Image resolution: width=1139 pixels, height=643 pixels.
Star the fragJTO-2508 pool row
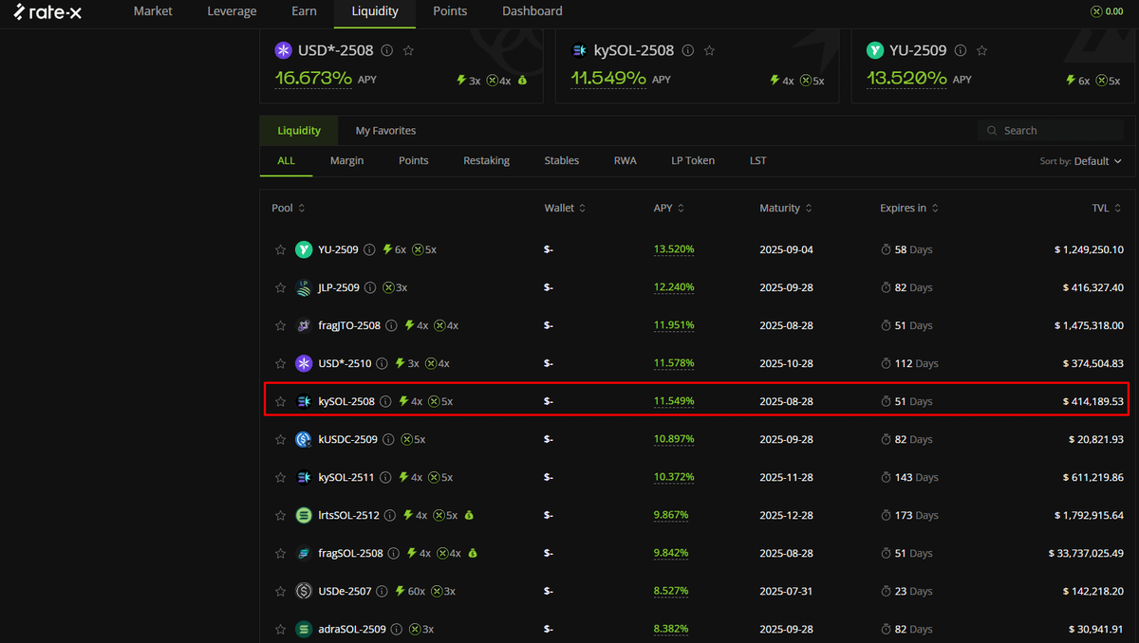tap(280, 325)
